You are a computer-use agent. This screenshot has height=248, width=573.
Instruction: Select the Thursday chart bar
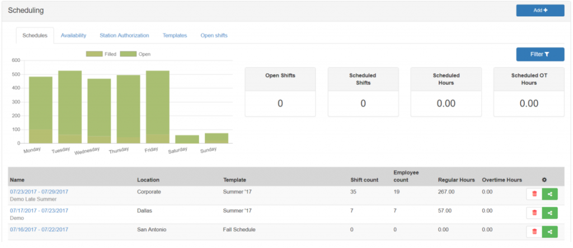[128, 109]
